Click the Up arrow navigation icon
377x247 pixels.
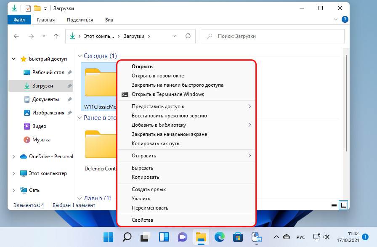tap(56, 36)
